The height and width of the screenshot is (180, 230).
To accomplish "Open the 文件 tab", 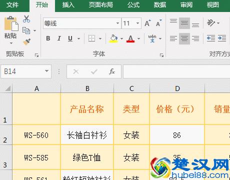I will pyautogui.click(x=12, y=4).
